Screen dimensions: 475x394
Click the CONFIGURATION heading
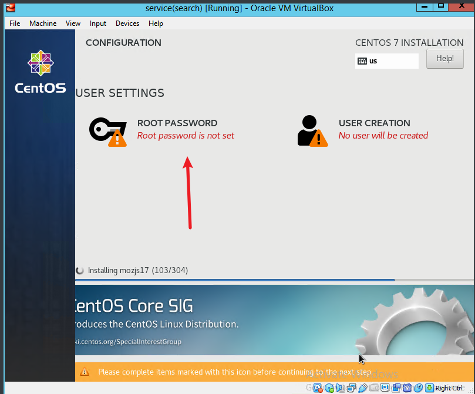coord(123,43)
